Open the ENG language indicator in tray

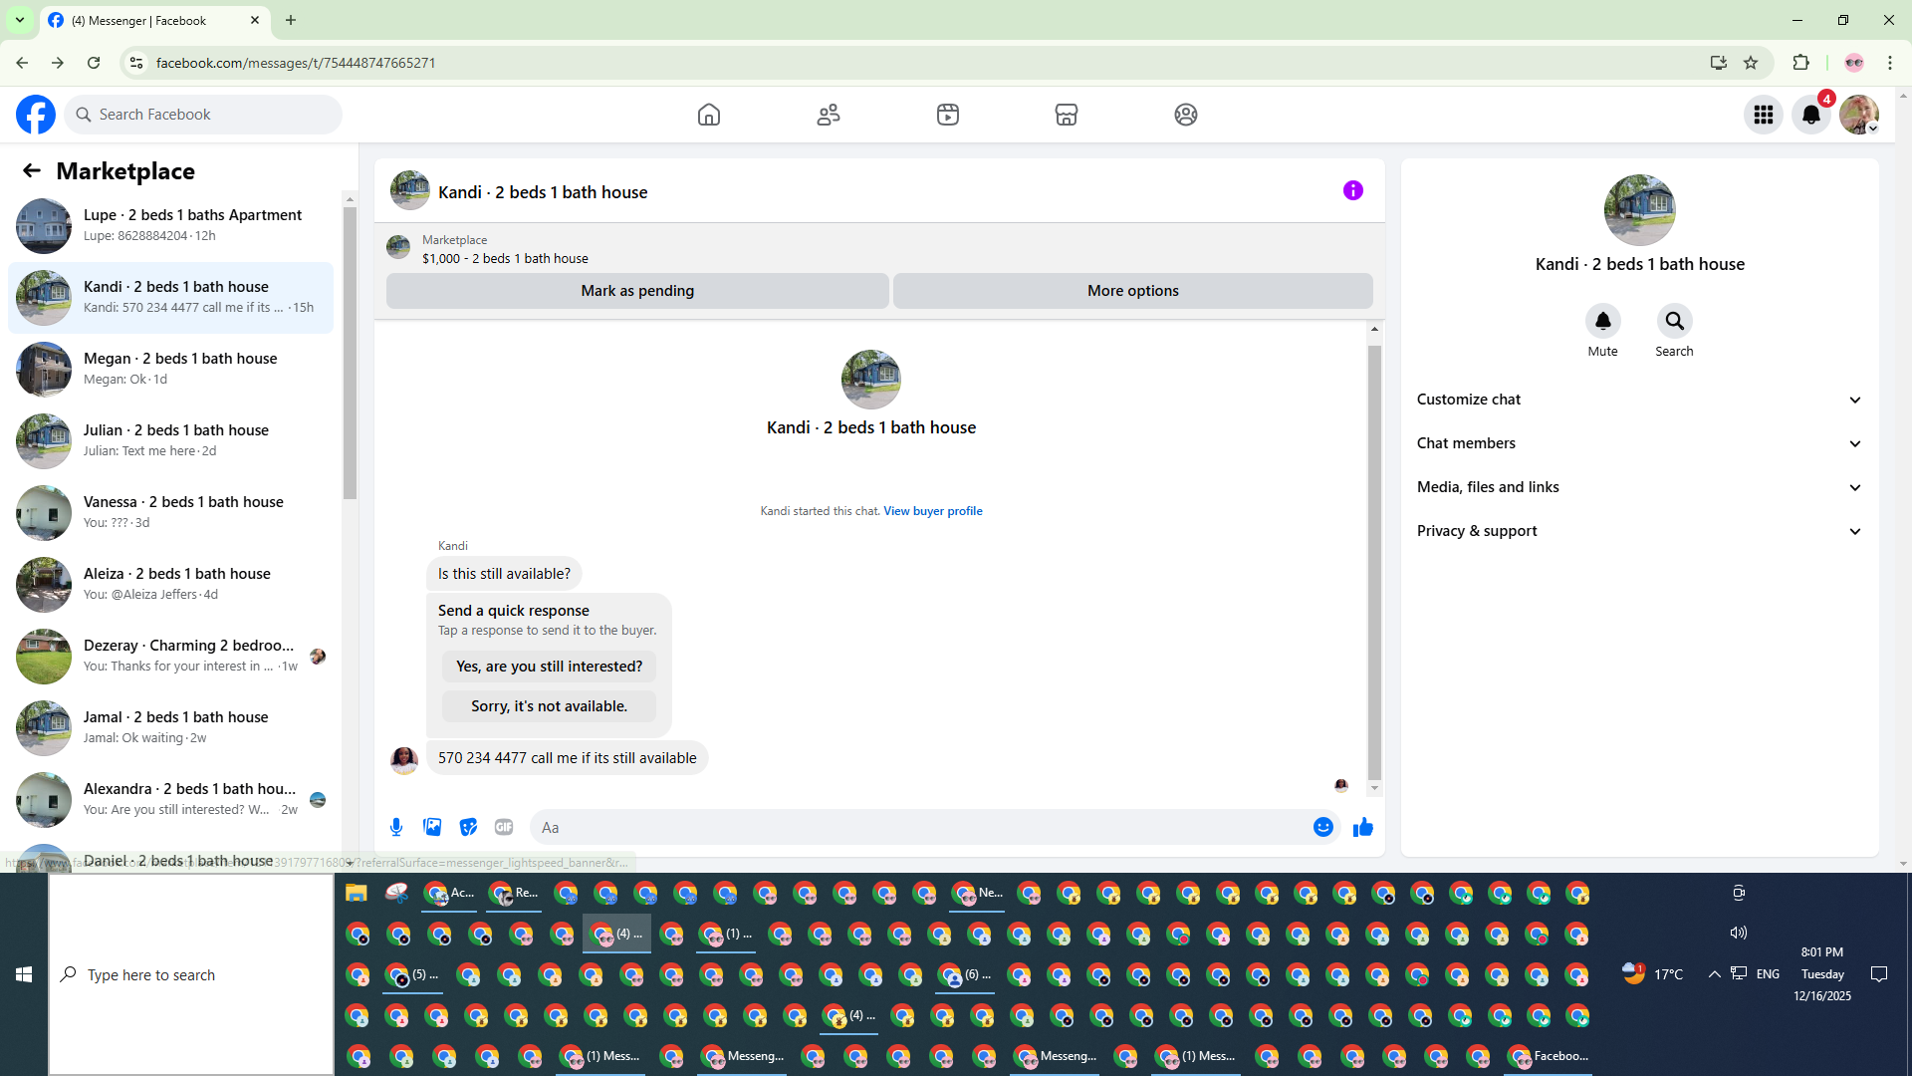click(x=1768, y=974)
